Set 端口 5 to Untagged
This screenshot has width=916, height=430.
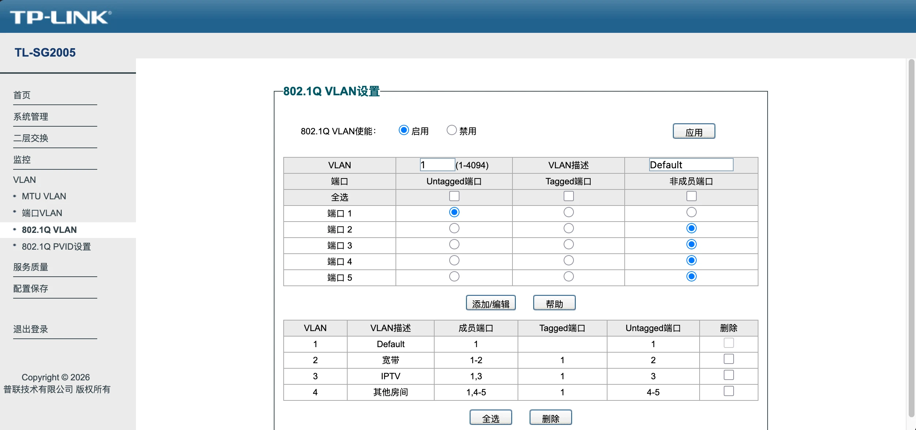[454, 277]
